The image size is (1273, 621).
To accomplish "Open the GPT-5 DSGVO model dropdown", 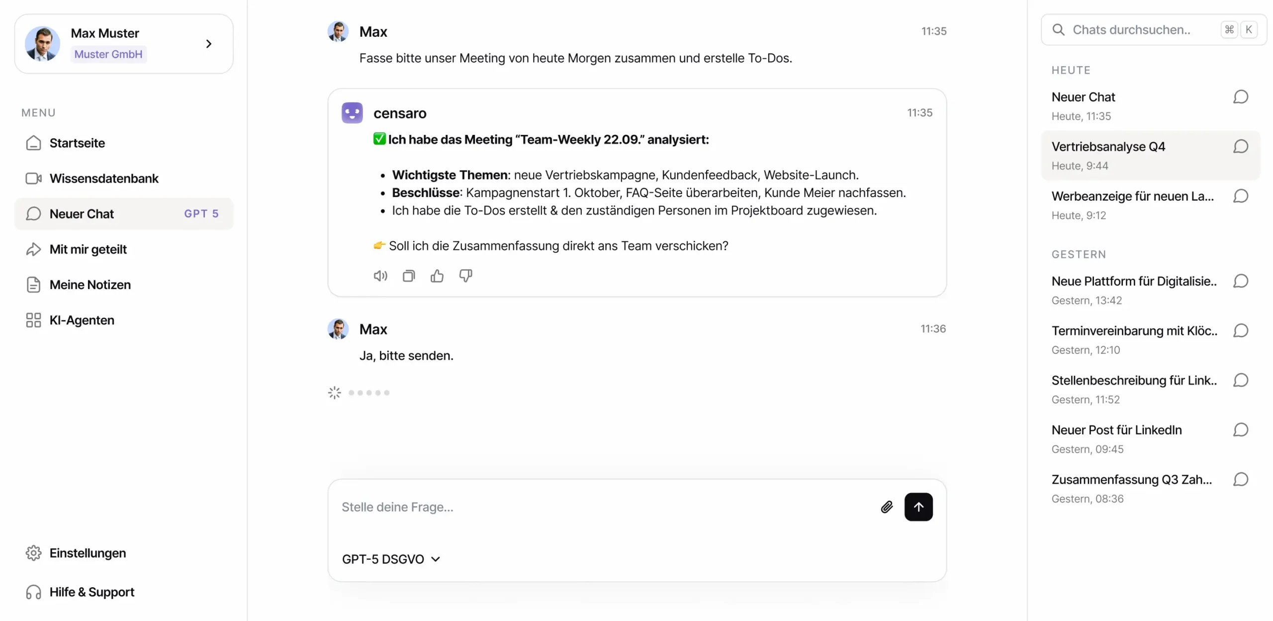I will [x=391, y=559].
